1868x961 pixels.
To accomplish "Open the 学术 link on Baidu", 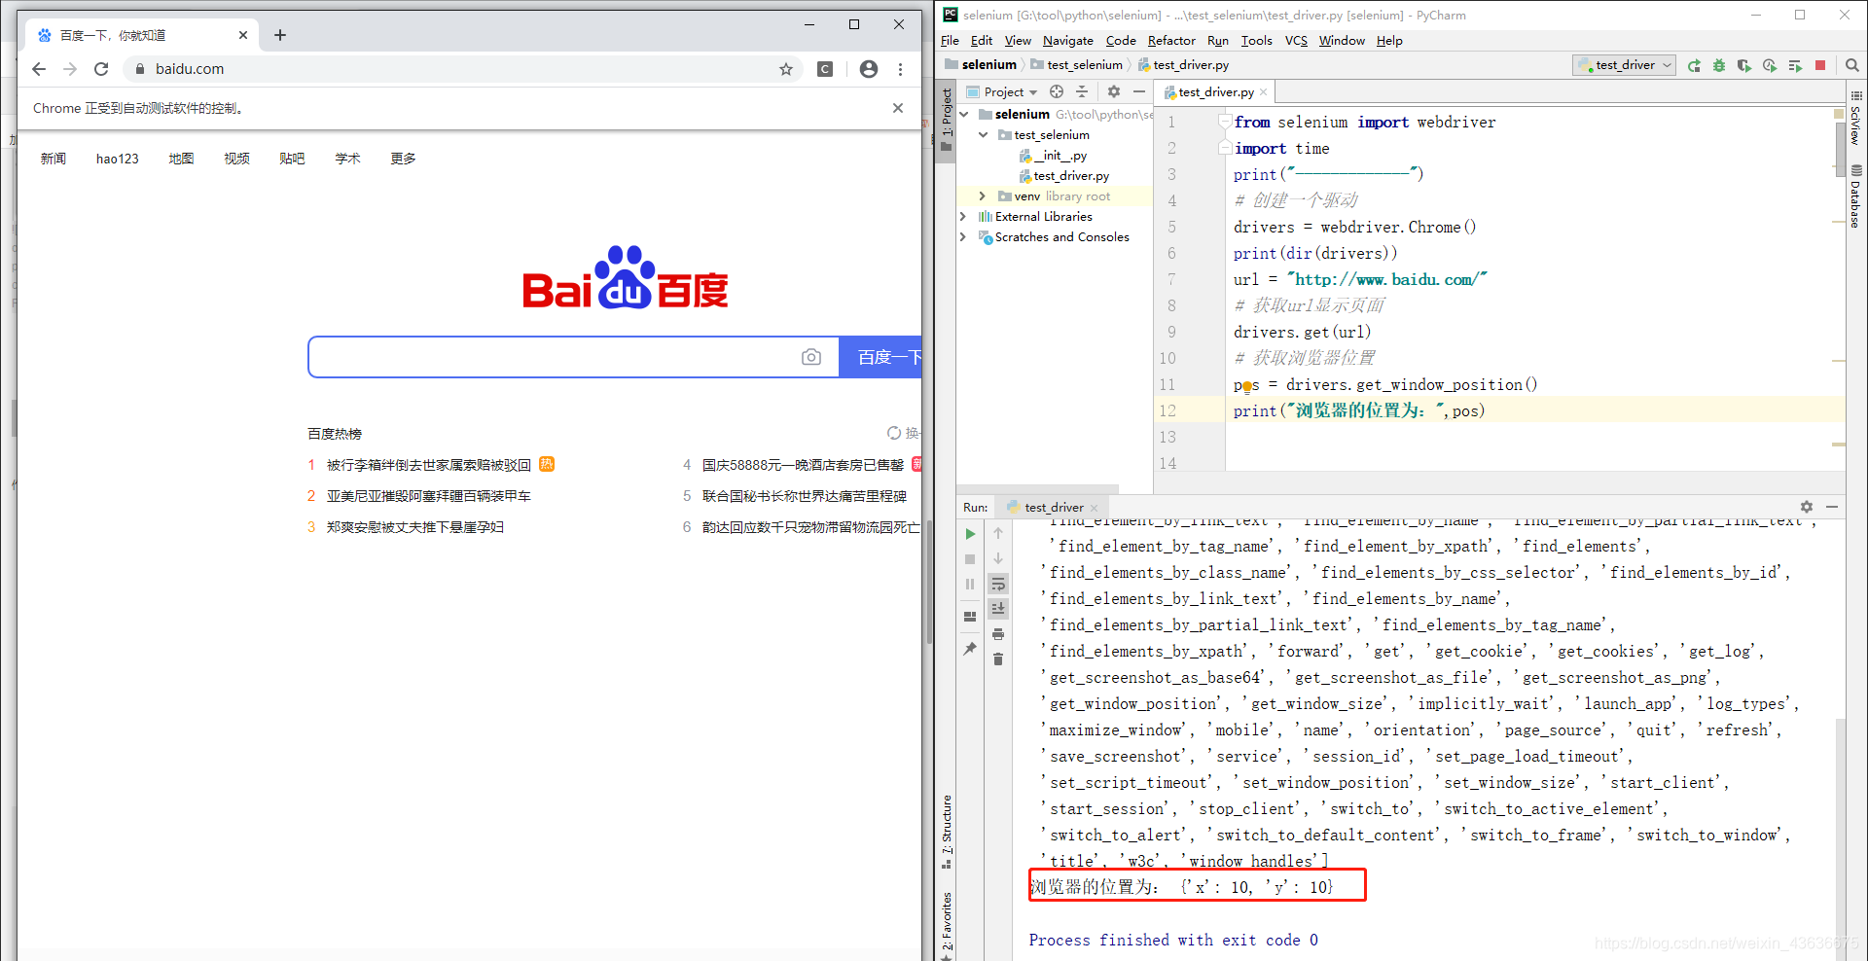I will [347, 159].
